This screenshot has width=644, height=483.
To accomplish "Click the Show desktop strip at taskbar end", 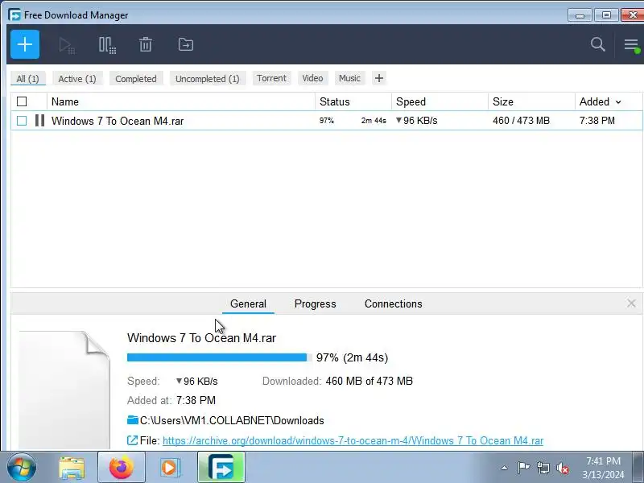I will coord(638,468).
